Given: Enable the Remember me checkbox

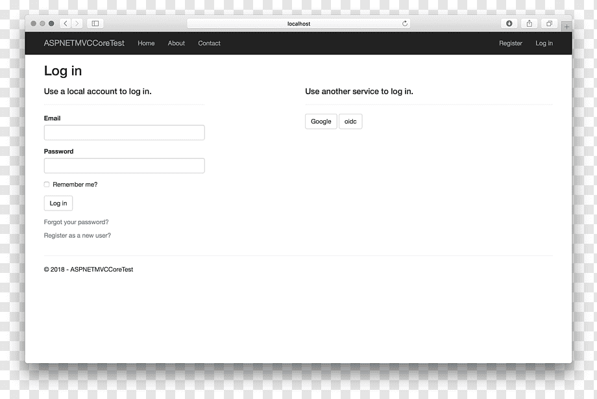Looking at the screenshot, I should point(47,185).
